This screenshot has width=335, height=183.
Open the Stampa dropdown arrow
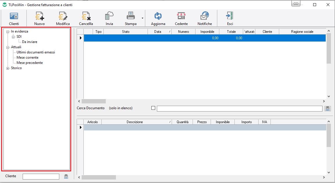[142, 18]
